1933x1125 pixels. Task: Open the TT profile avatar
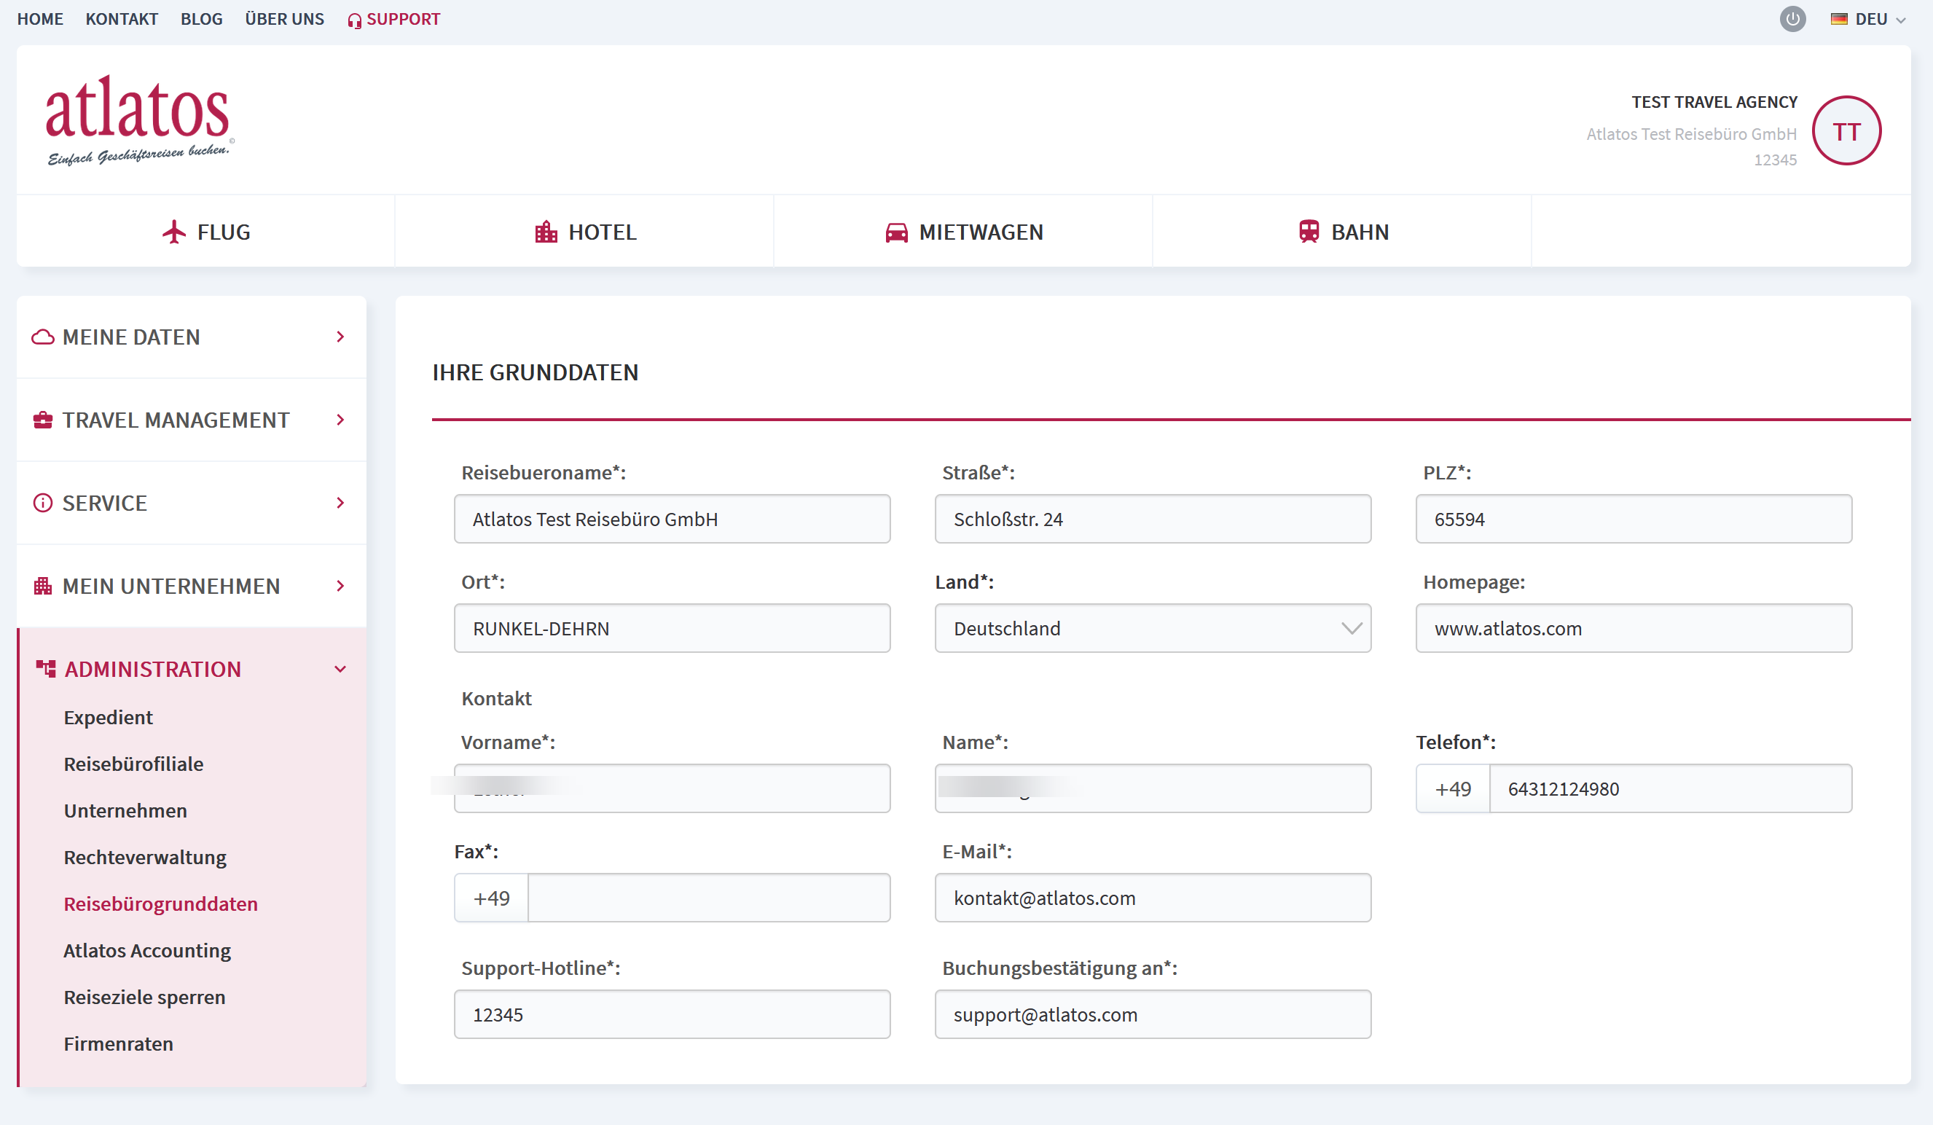pyautogui.click(x=1846, y=131)
